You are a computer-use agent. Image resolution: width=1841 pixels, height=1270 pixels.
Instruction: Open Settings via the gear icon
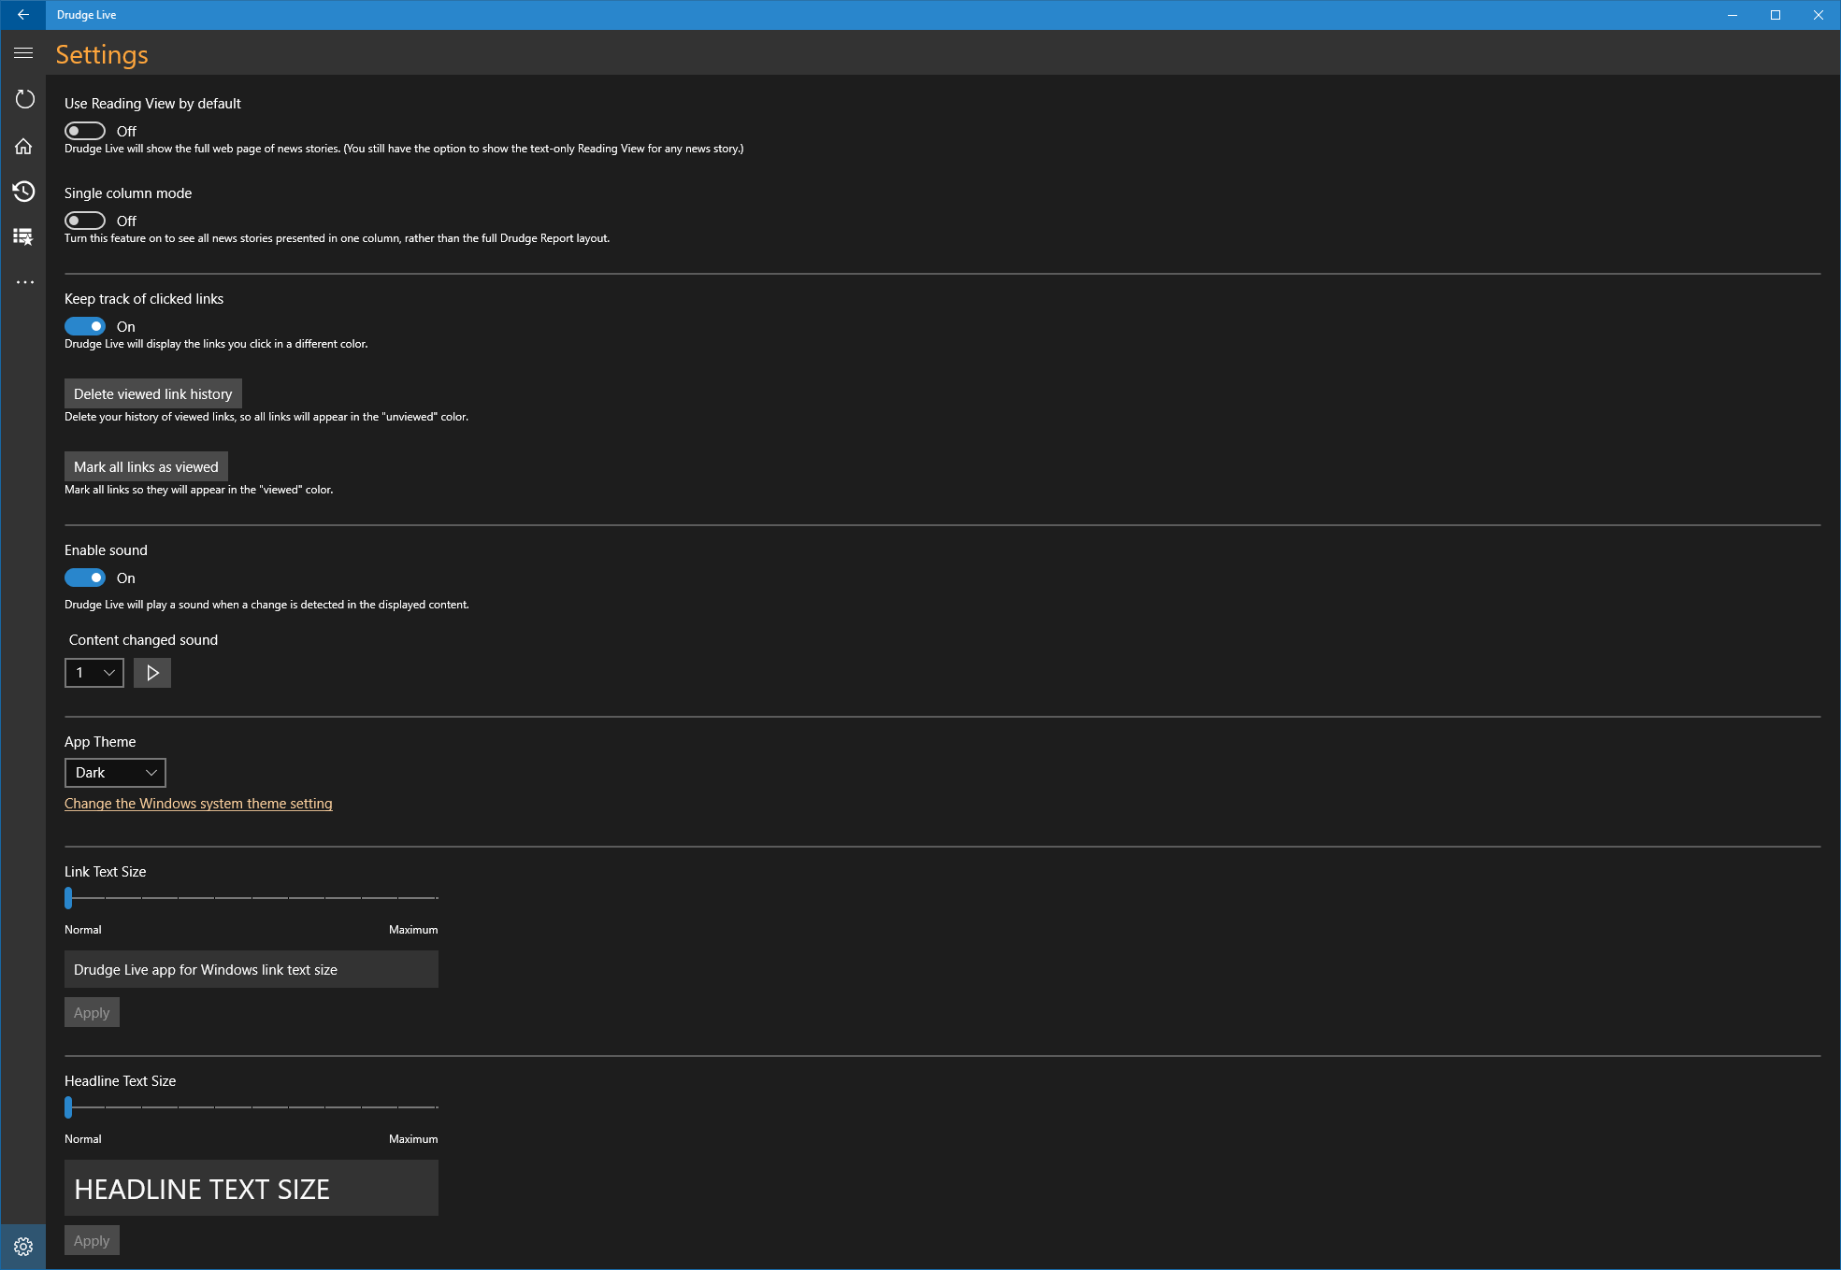click(23, 1246)
